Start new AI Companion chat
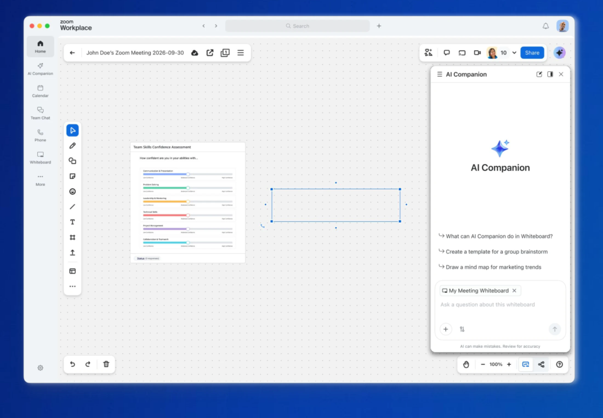Screen dimensions: 603x418 (x=539, y=74)
